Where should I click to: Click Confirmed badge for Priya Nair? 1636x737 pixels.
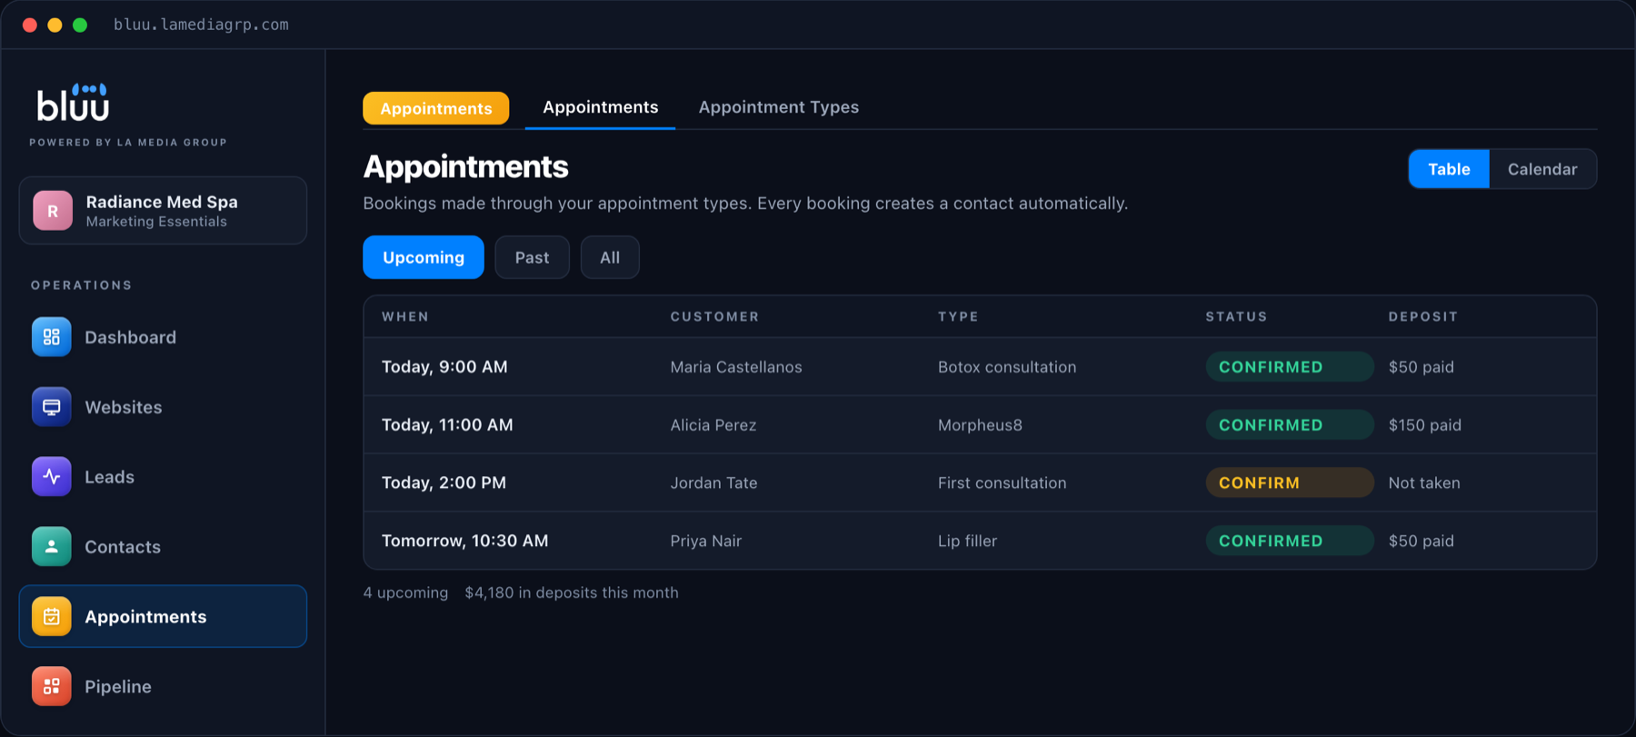click(1290, 541)
